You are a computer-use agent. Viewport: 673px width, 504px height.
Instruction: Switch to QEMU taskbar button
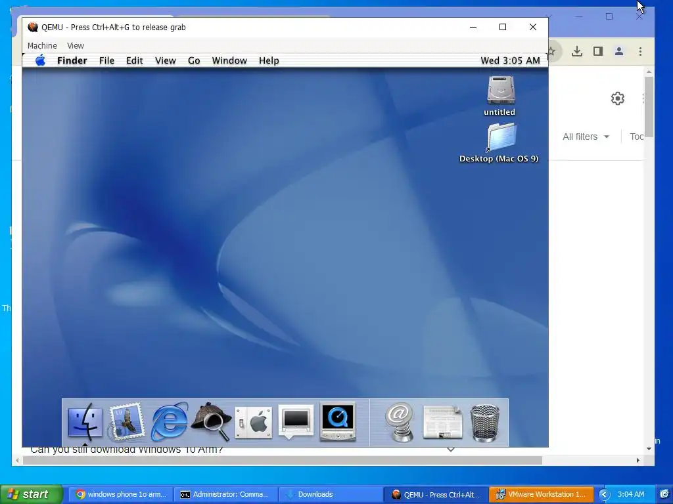coord(436,495)
